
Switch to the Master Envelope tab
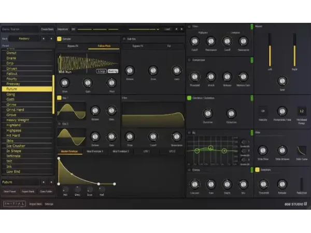[69, 151]
